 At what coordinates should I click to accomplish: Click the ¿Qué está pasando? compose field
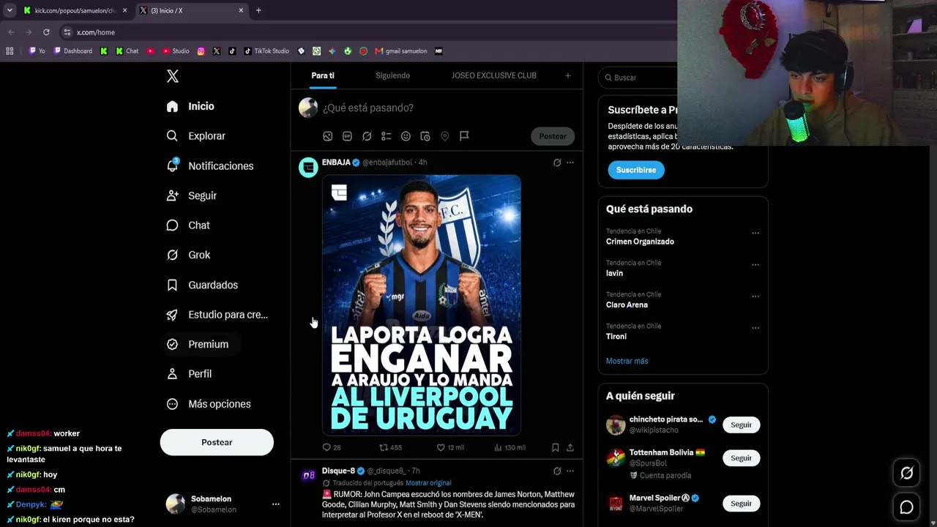368,108
